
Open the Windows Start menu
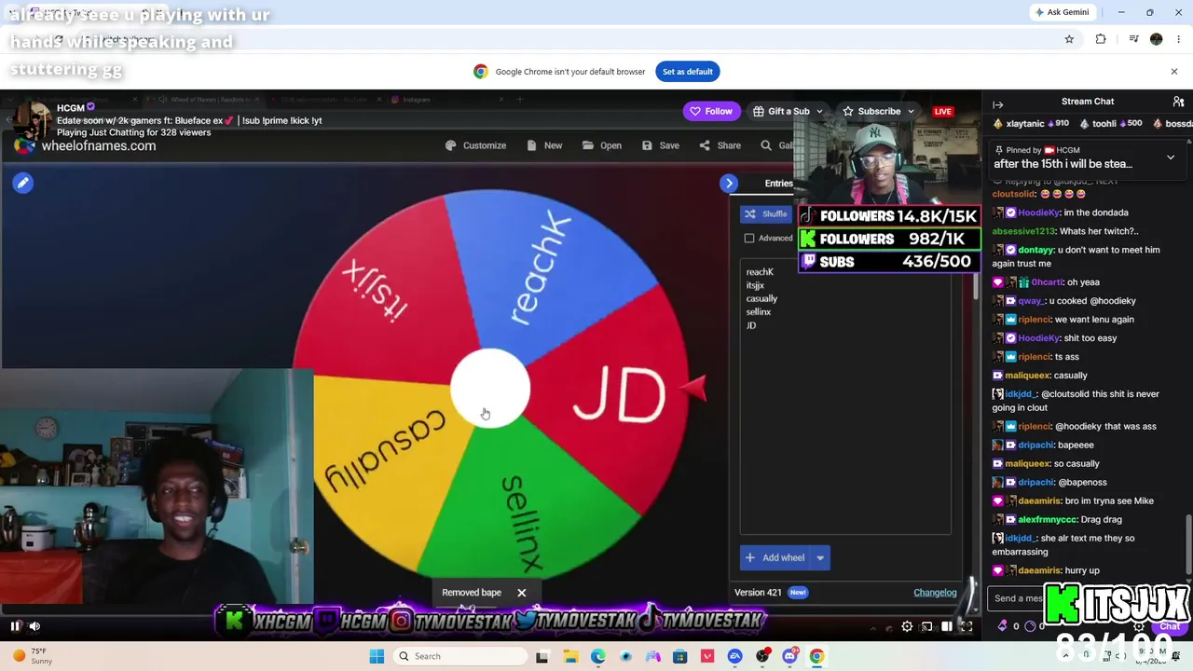click(x=377, y=656)
